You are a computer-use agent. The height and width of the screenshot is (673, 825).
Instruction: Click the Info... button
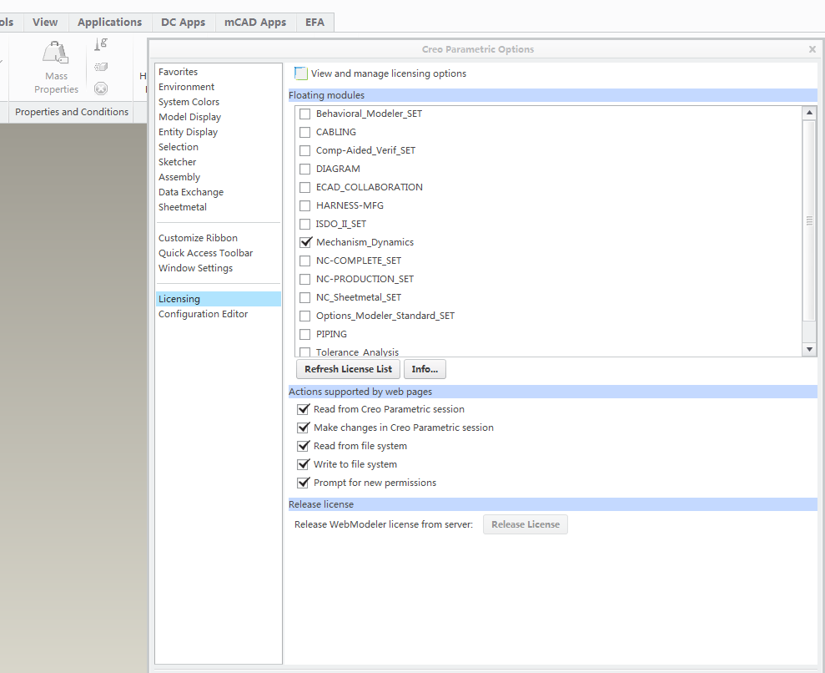(x=425, y=369)
